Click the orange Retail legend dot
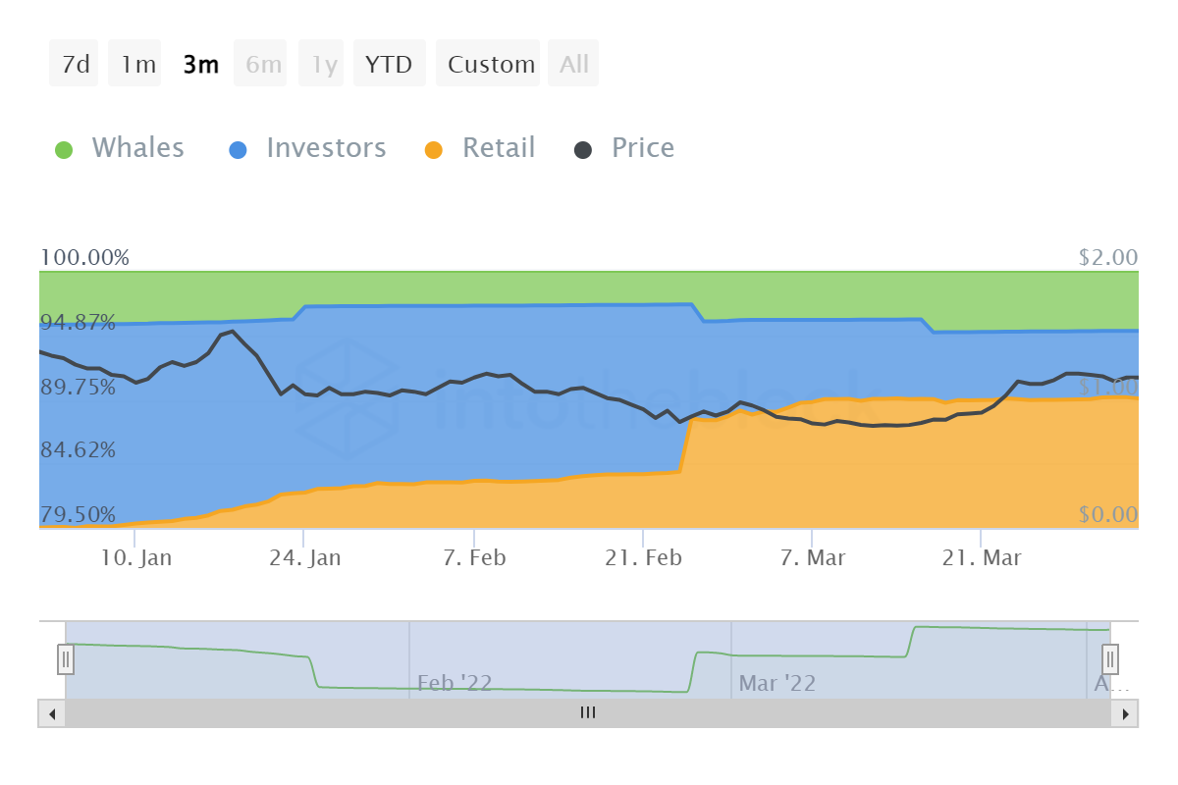 (x=434, y=150)
